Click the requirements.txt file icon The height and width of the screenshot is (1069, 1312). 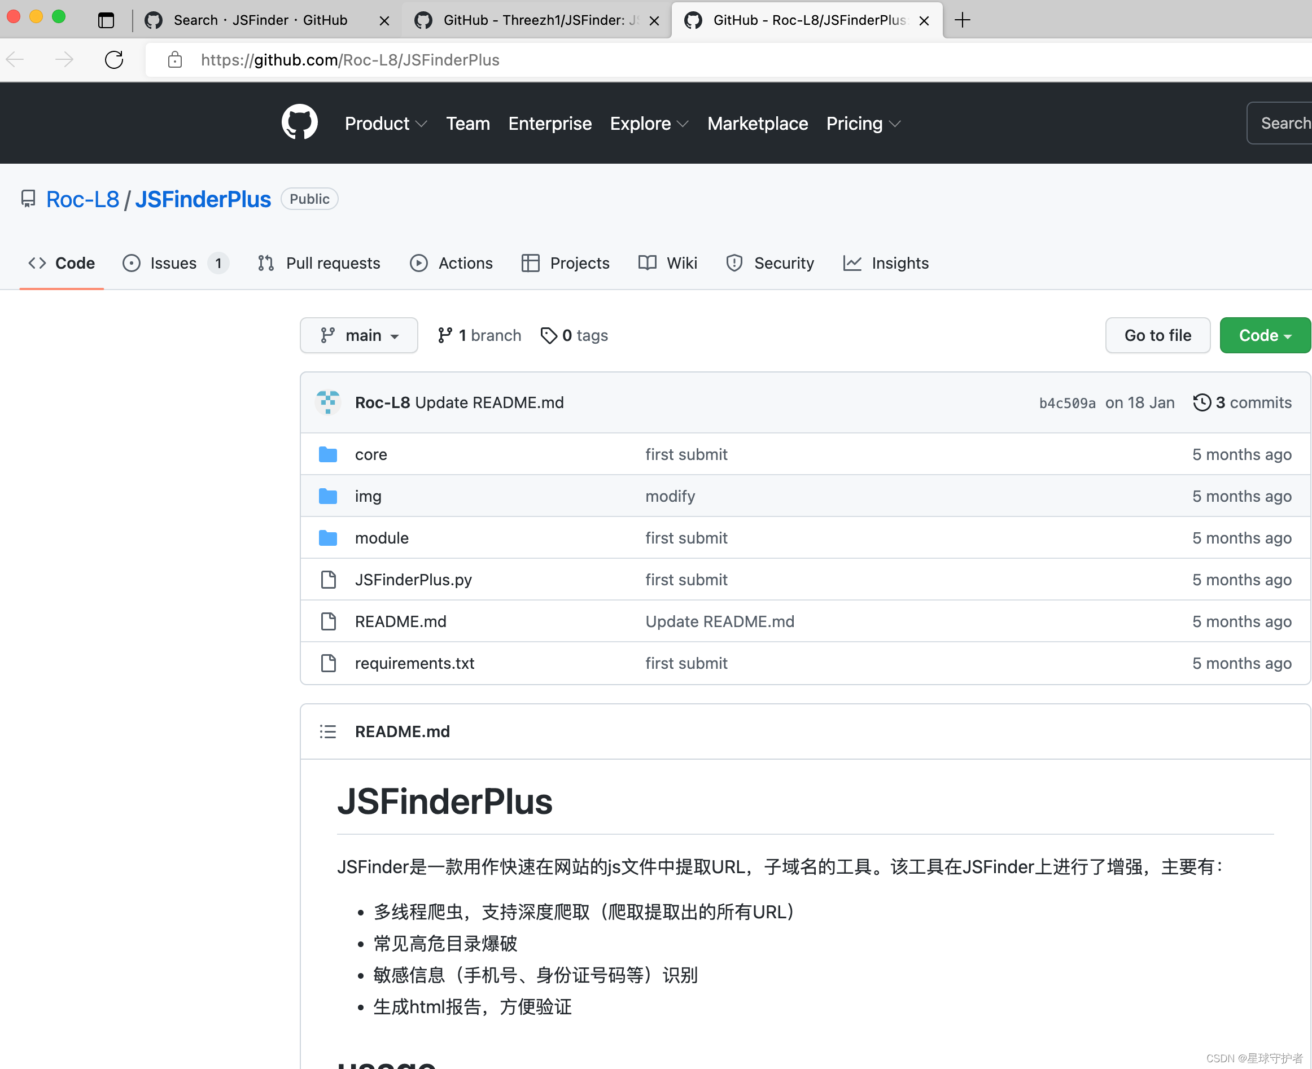click(329, 663)
